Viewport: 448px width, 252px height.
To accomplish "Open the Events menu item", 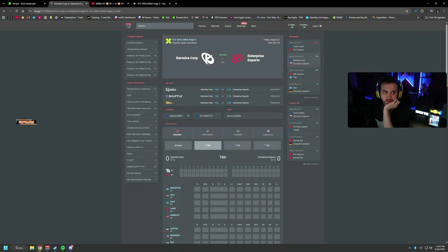I will point(228,26).
